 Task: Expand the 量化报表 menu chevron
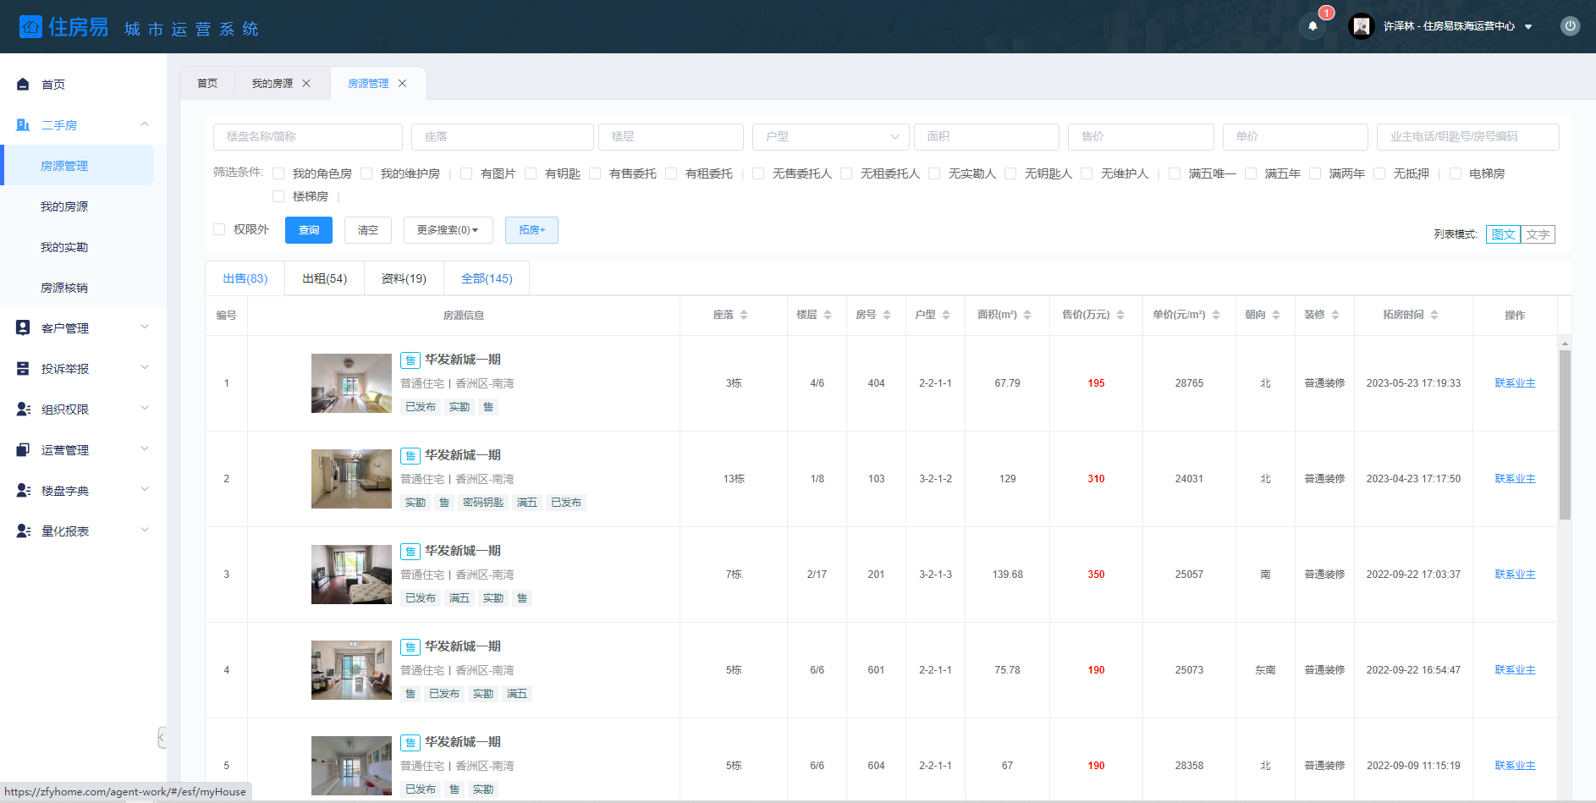click(x=145, y=530)
